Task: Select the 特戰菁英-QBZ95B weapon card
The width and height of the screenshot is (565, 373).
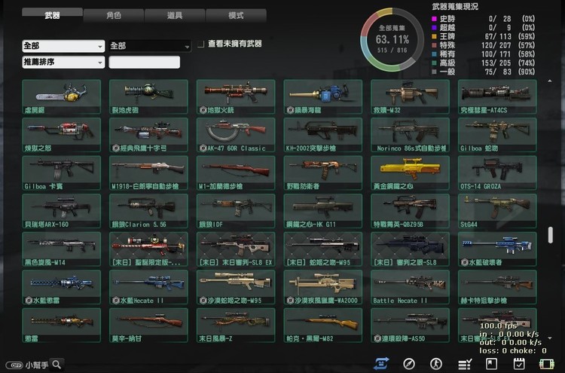Action: [411, 211]
